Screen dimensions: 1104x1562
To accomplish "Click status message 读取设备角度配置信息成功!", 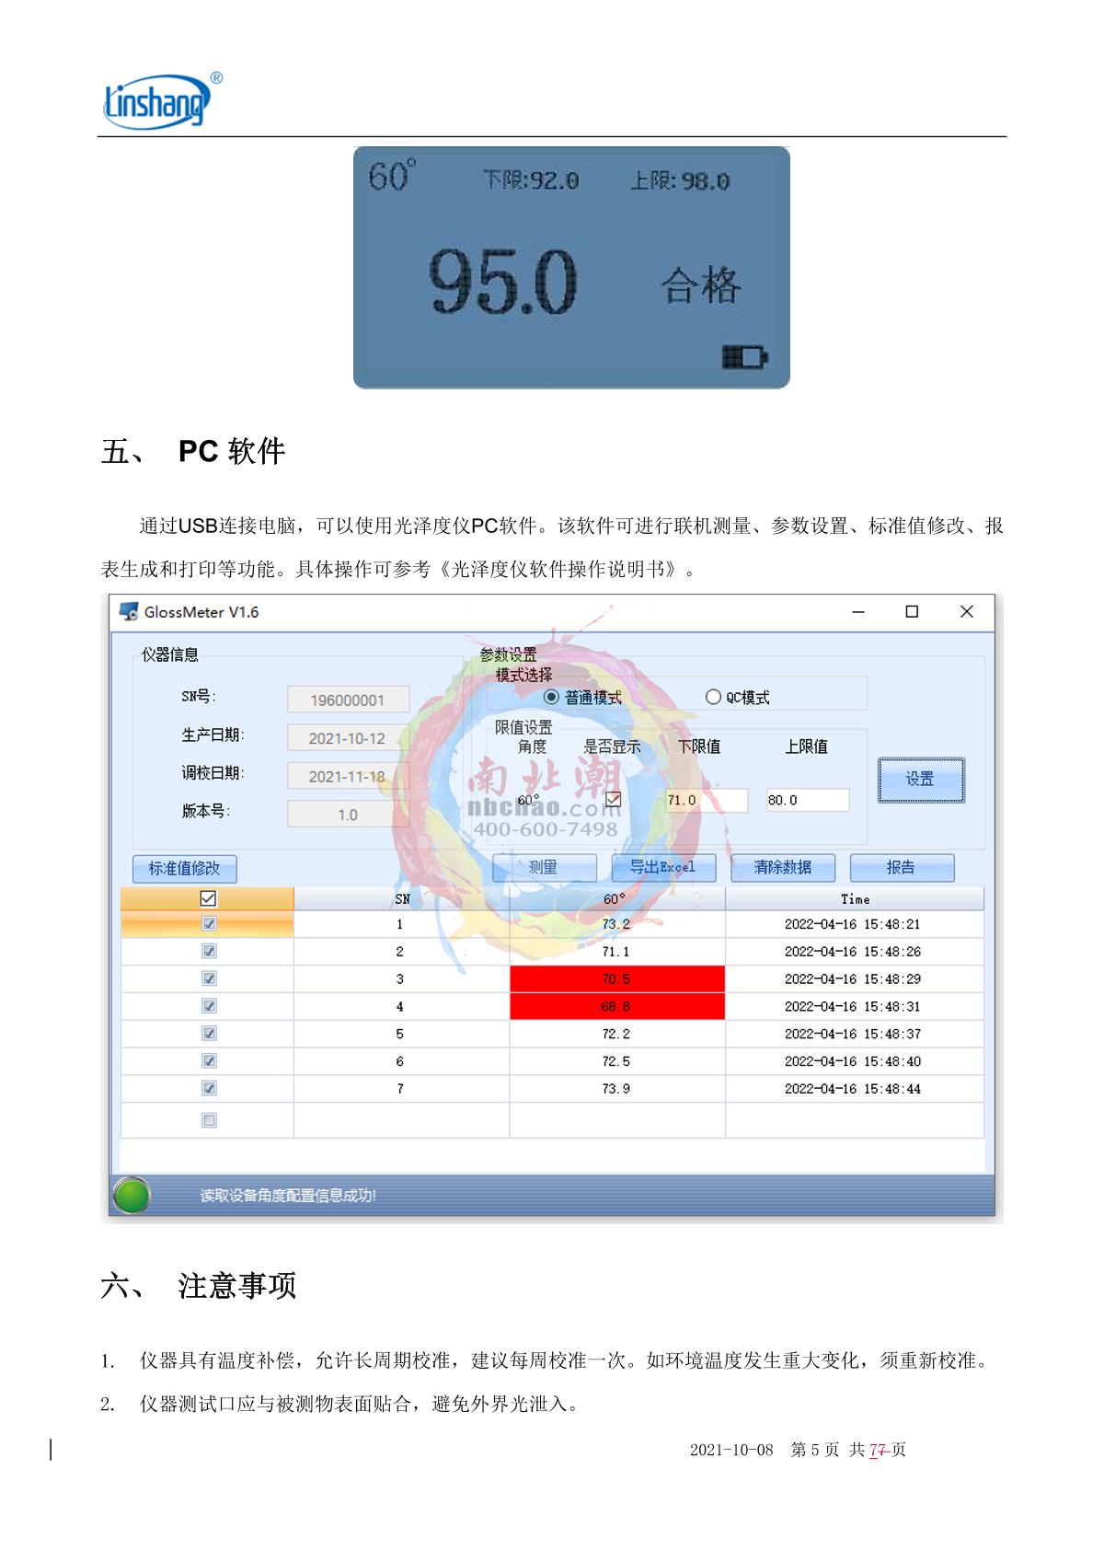I will click(x=288, y=1196).
